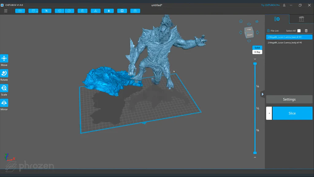Activate the Move tool
314x177 pixels.
tap(4, 58)
